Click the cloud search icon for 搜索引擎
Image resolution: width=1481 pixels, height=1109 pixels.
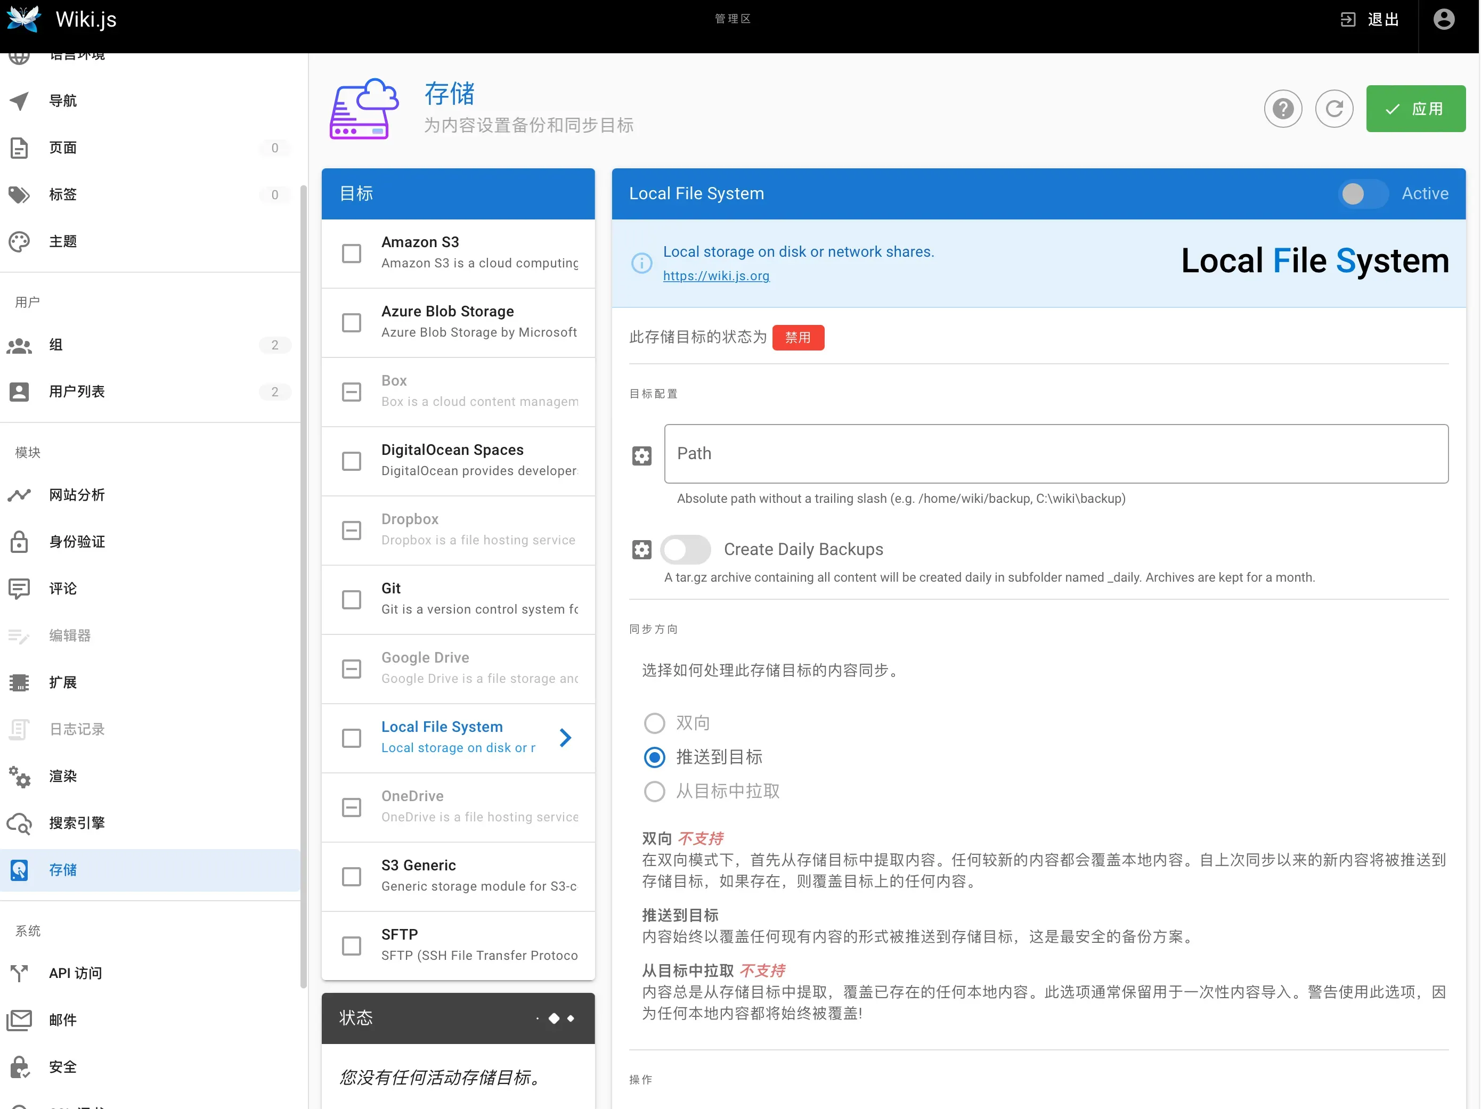click(x=19, y=823)
